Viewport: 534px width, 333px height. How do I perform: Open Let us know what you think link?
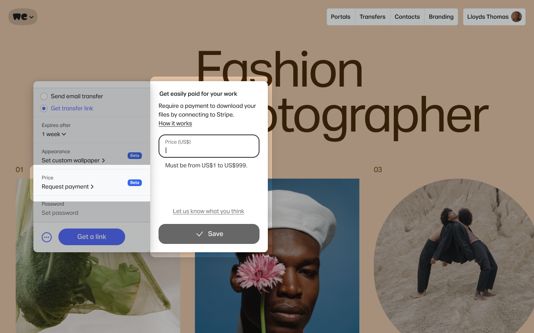209,211
